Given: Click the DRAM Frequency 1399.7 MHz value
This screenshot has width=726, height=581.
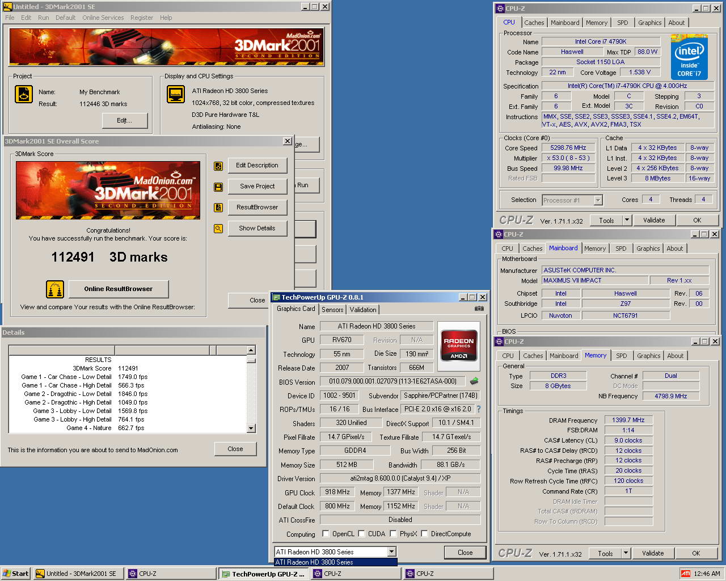Looking at the screenshot, I should pos(628,420).
